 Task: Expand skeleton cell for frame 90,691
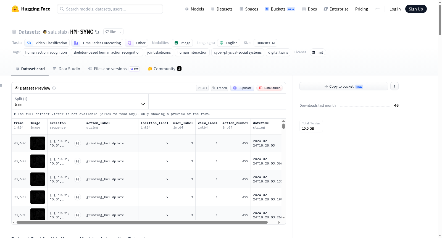tap(78, 215)
